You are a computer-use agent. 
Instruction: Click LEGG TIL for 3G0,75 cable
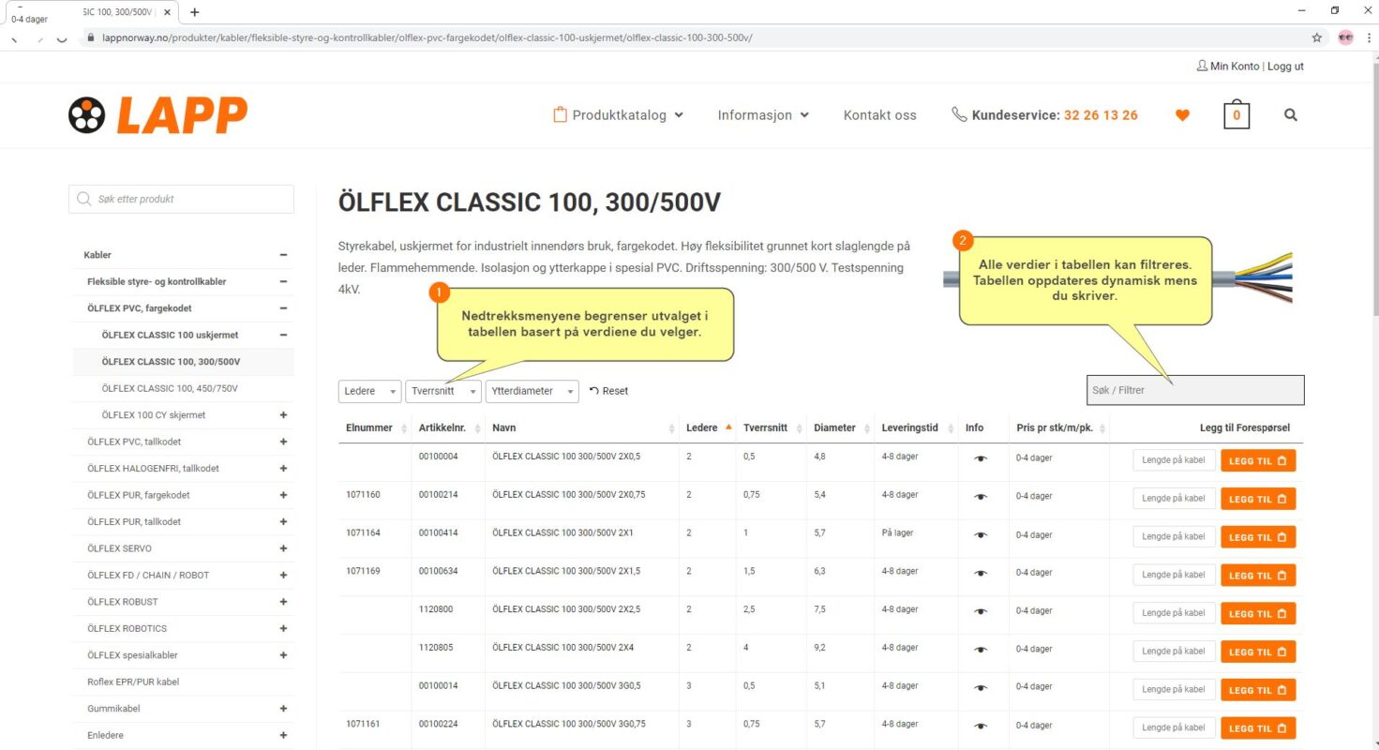coord(1258,727)
